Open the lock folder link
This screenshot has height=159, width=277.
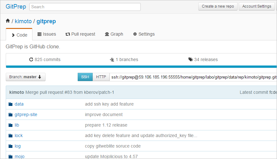(x=19, y=135)
